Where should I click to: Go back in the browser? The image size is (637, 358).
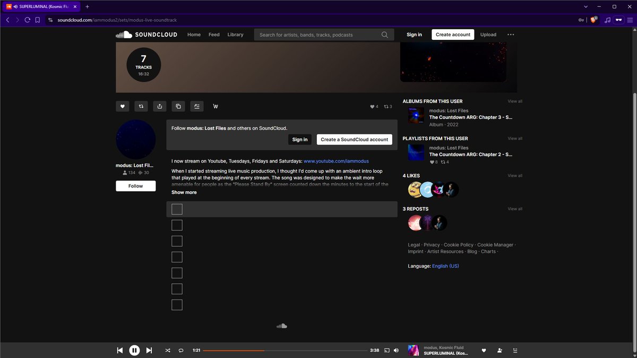coord(7,20)
